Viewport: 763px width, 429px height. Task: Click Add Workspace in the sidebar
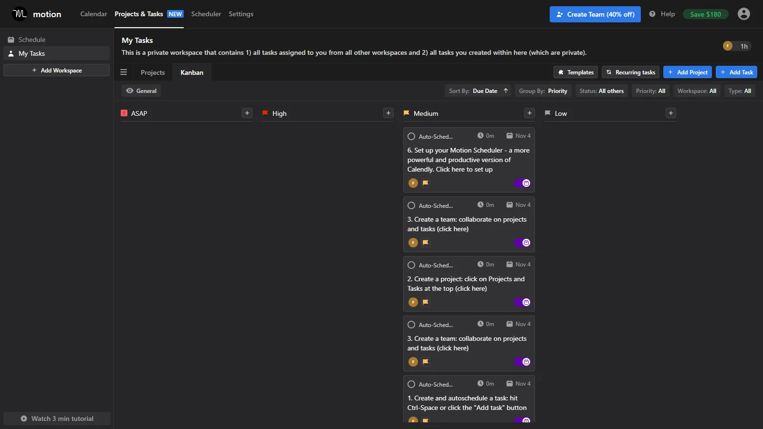click(x=56, y=70)
